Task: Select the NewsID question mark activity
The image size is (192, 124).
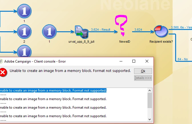Action: [x=121, y=25]
